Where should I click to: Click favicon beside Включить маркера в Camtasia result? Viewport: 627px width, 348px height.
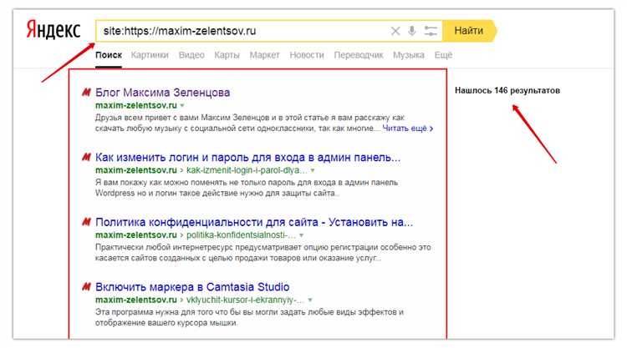(86, 287)
